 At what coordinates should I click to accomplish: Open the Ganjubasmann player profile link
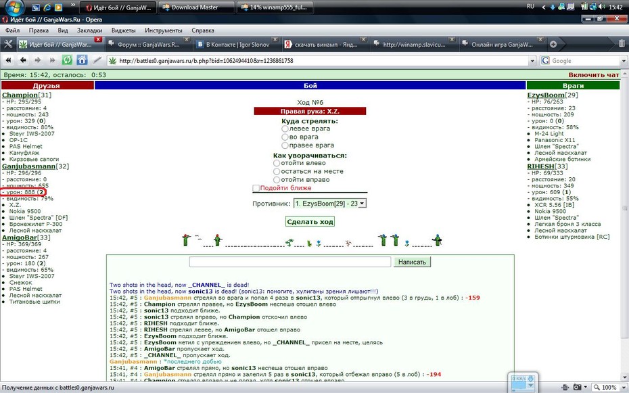coord(28,166)
